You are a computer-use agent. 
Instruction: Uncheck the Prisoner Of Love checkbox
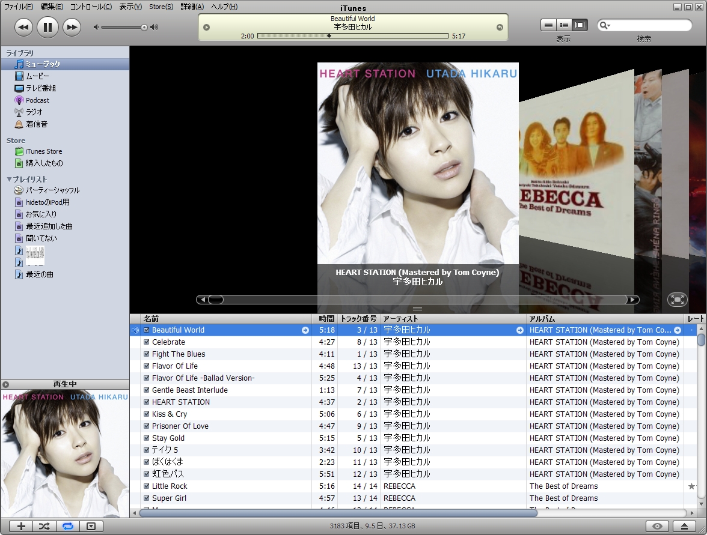147,426
